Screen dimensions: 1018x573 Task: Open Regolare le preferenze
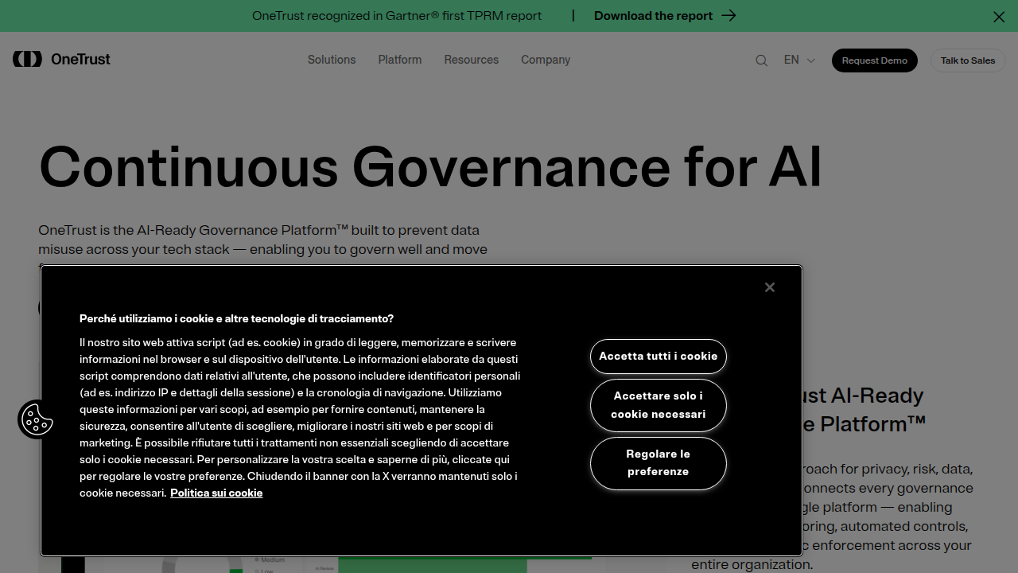click(659, 463)
